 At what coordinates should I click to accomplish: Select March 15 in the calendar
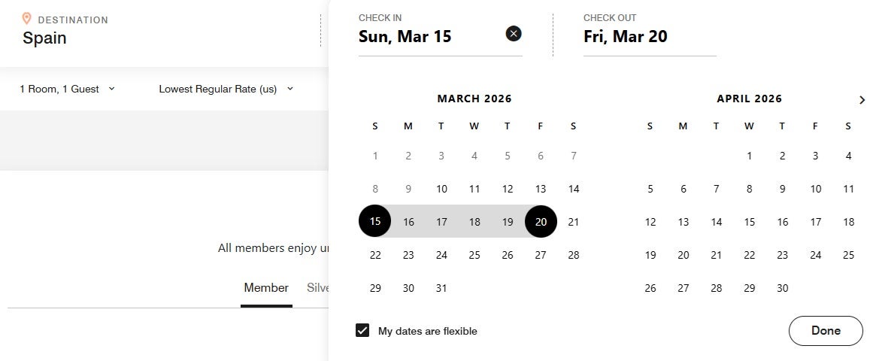tap(375, 221)
